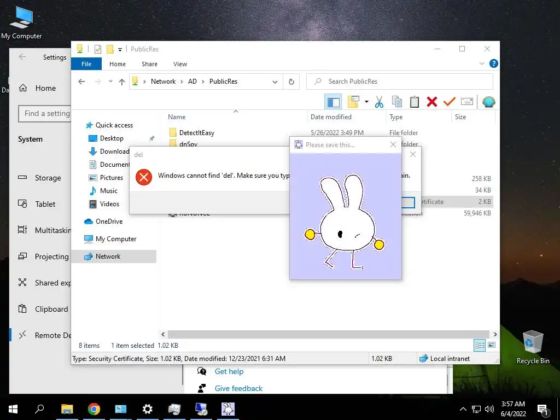
Task: Click the horizontal scrollbar left arrow
Action: [163, 334]
